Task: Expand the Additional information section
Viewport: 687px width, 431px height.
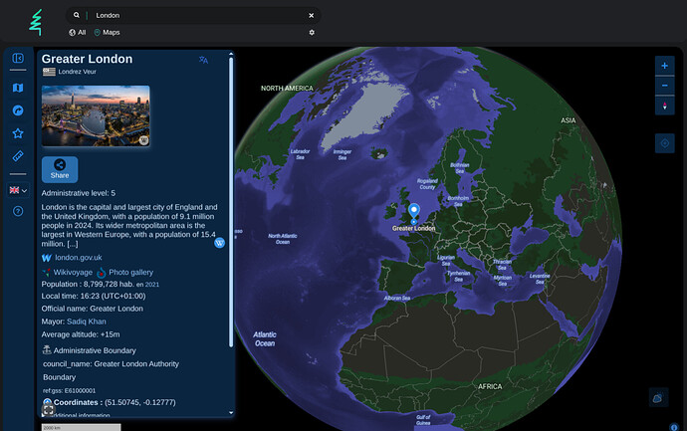Action: tap(76, 415)
